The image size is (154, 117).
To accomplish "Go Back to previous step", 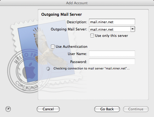I will coord(107,109).
